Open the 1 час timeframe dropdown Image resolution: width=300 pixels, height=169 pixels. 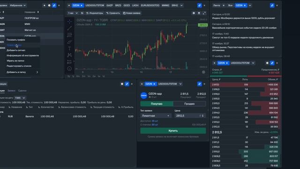coord(73,13)
